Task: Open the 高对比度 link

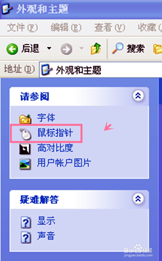Action: point(55,148)
